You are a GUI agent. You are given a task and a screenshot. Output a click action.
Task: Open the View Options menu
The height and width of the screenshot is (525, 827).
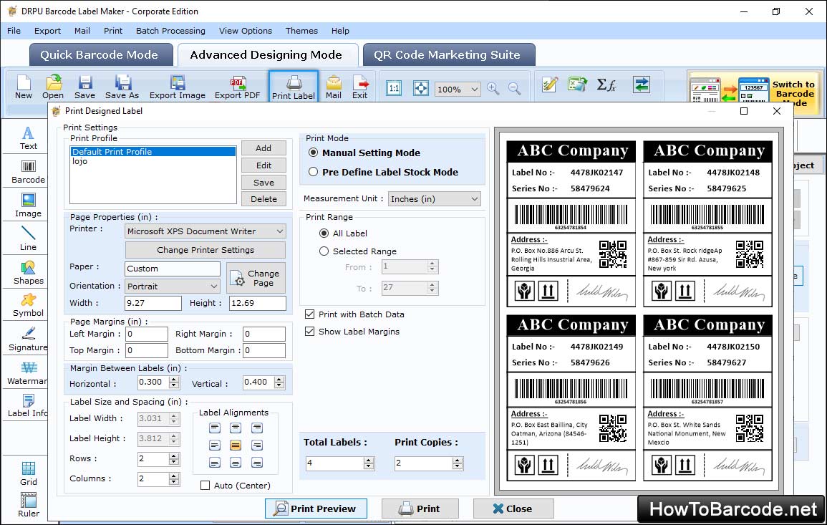coord(246,31)
